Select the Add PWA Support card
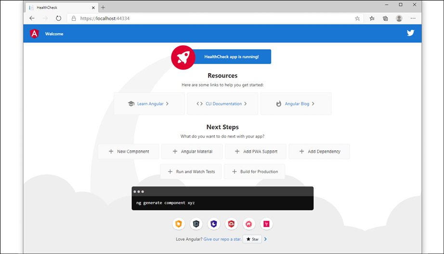The height and width of the screenshot is (254, 444). [256, 151]
